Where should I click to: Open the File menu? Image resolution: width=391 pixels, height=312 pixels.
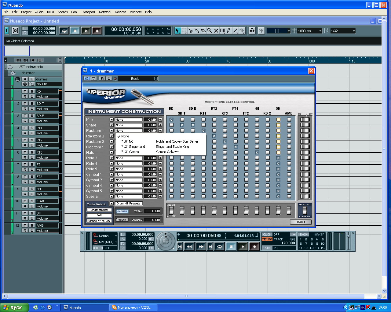[x=6, y=12]
